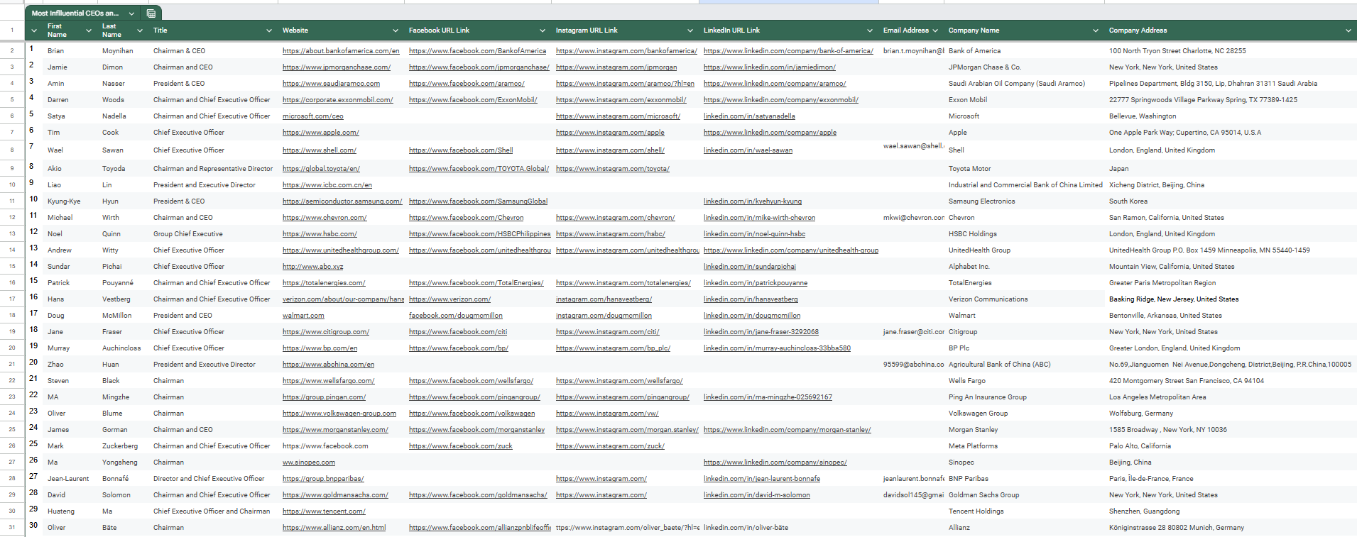Open the Facebook wellsfargo link

pos(471,381)
